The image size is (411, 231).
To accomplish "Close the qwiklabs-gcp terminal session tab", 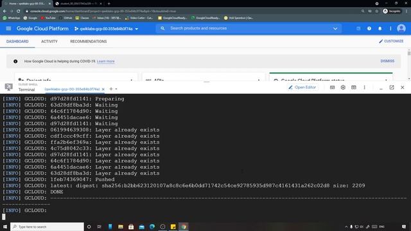I will click(103, 89).
